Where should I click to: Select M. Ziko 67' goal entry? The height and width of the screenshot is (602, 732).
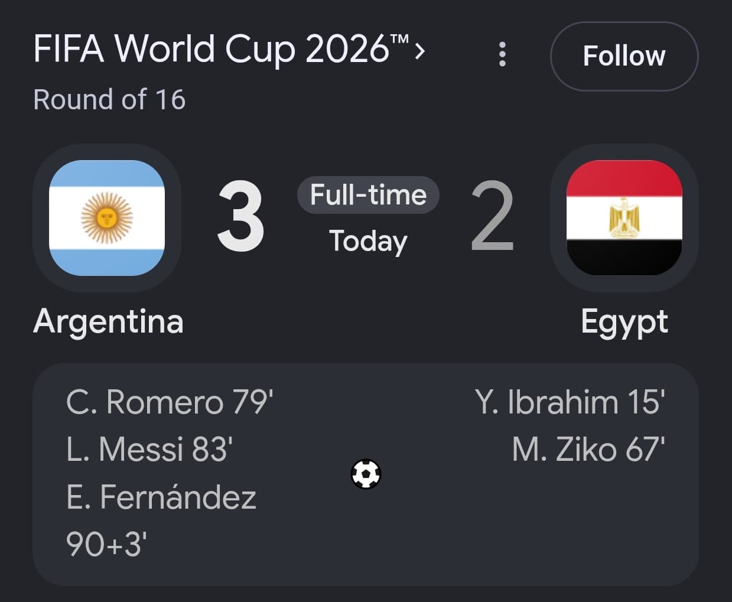(588, 450)
